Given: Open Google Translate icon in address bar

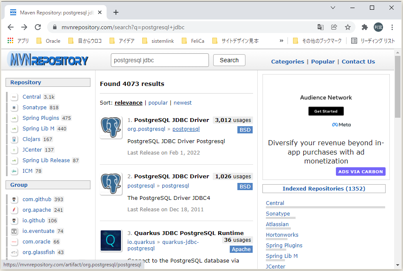Looking at the screenshot, I should click(320, 26).
